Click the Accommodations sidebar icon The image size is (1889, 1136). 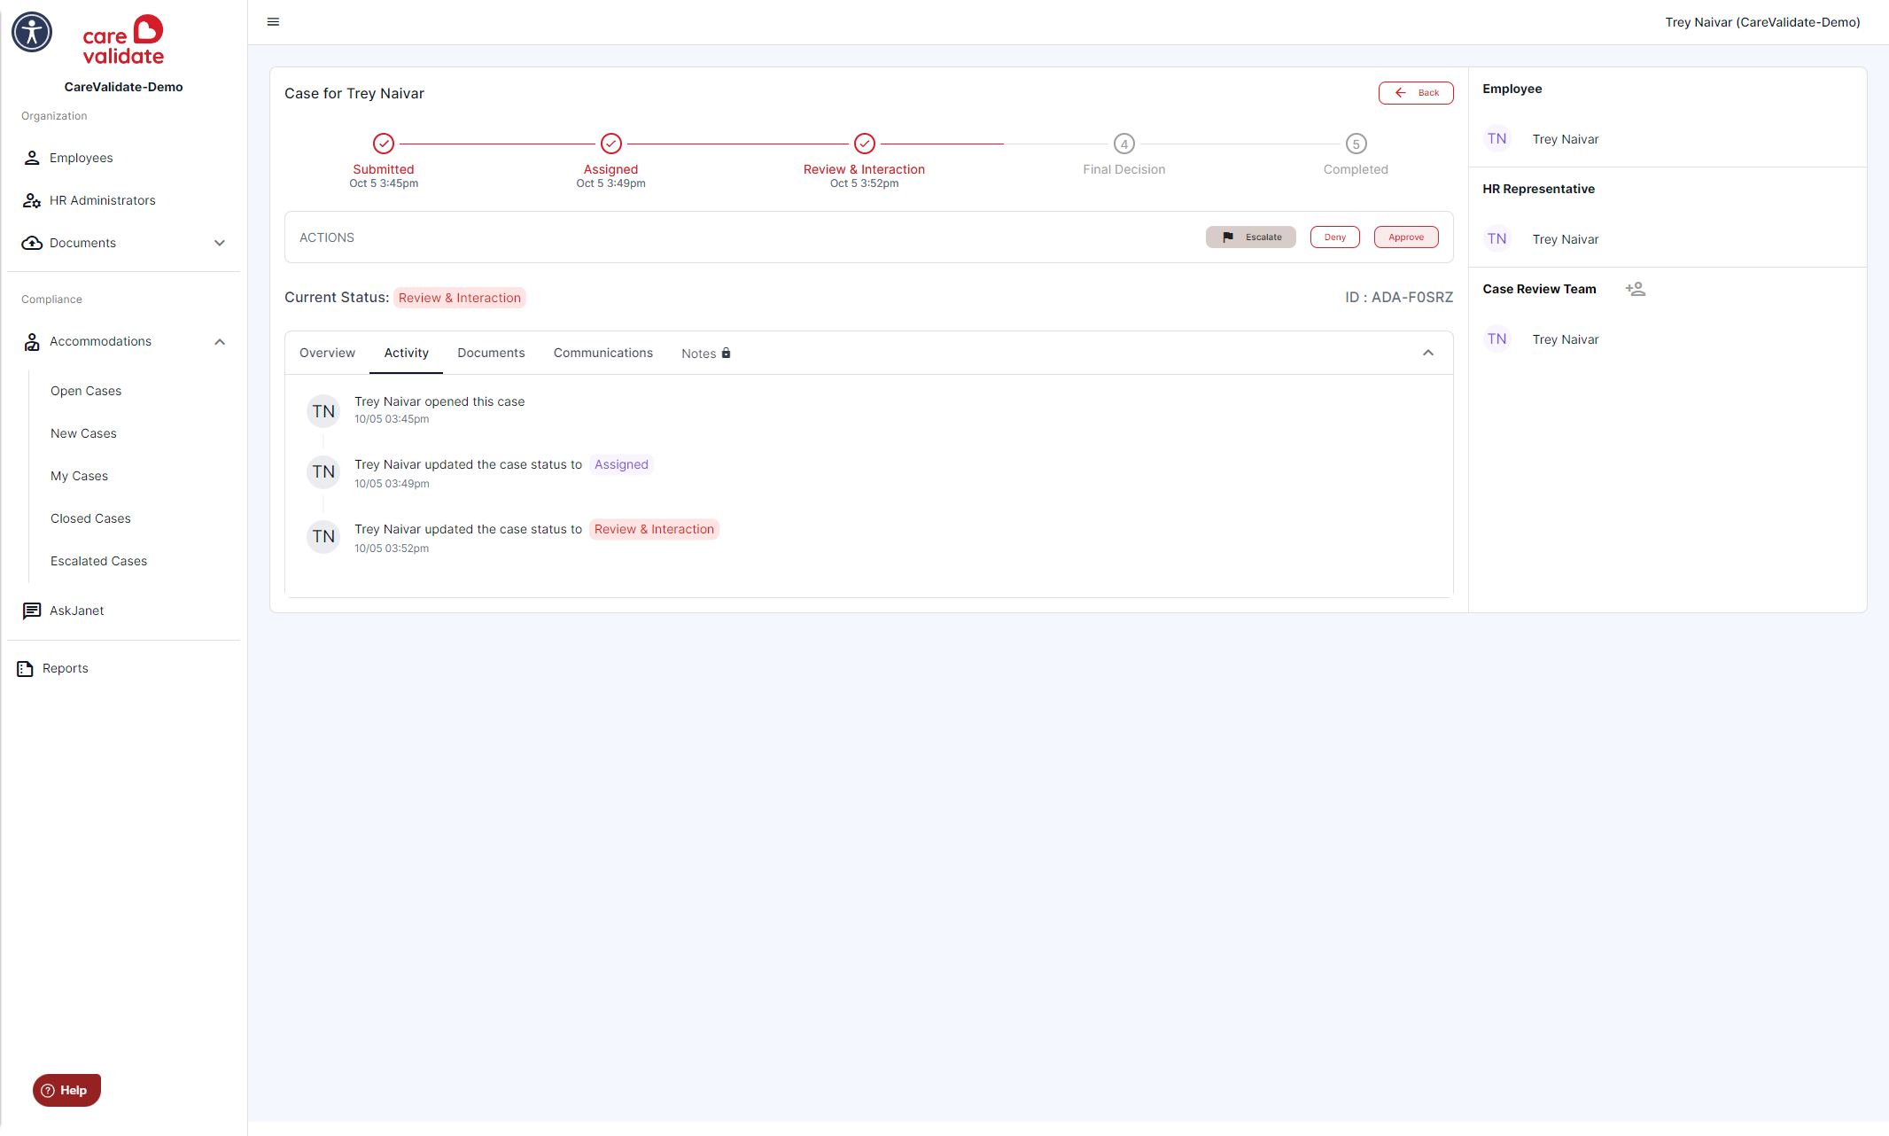pyautogui.click(x=32, y=342)
